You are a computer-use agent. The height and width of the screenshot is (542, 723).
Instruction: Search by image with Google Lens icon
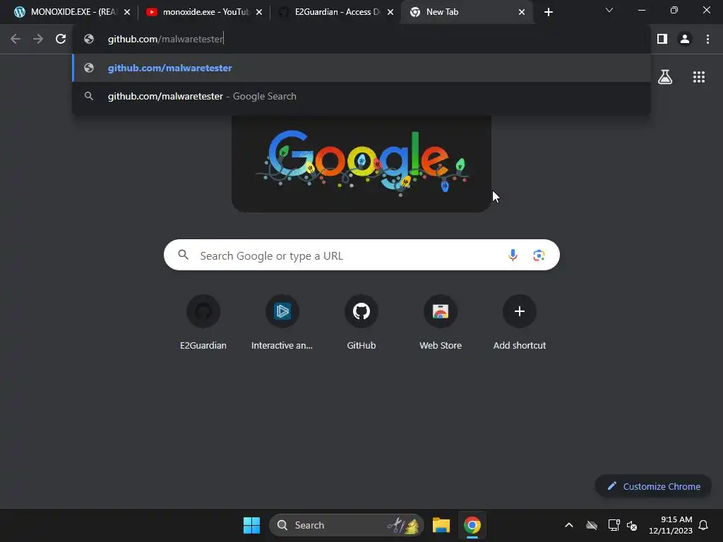coord(539,255)
